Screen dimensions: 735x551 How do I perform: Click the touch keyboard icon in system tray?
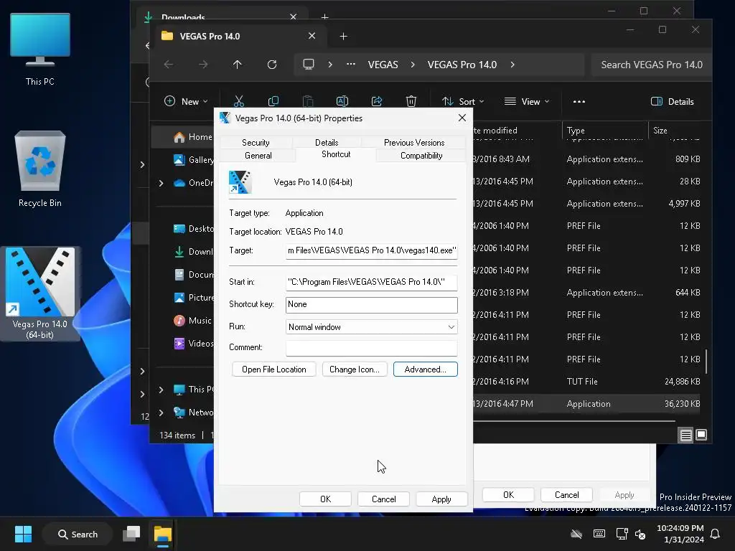(599, 534)
